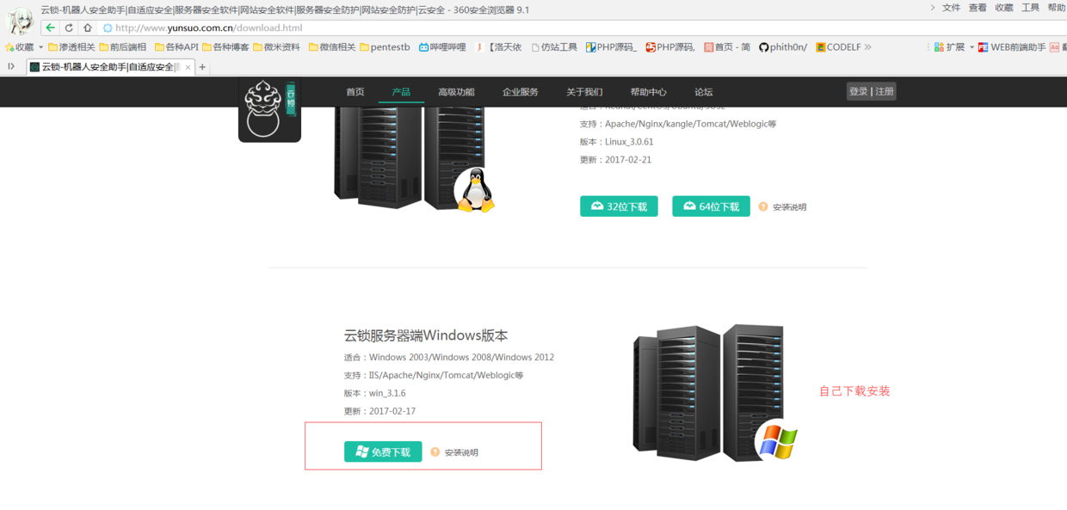Click the 更新：2017-02-21 text
Viewport: 1067px width, 510px height.
coord(616,160)
